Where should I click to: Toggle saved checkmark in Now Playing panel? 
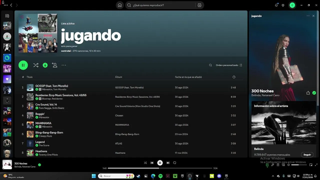314,93
